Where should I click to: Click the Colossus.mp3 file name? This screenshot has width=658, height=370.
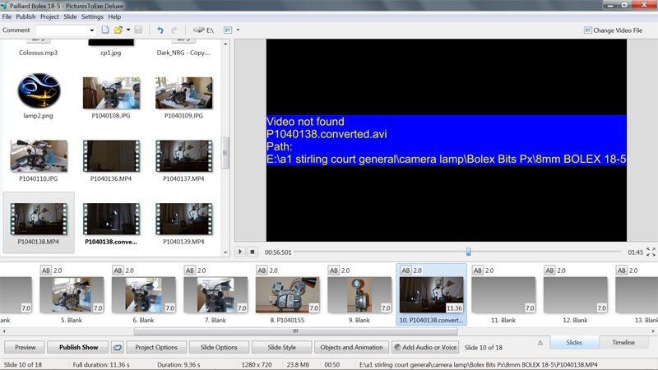click(38, 53)
